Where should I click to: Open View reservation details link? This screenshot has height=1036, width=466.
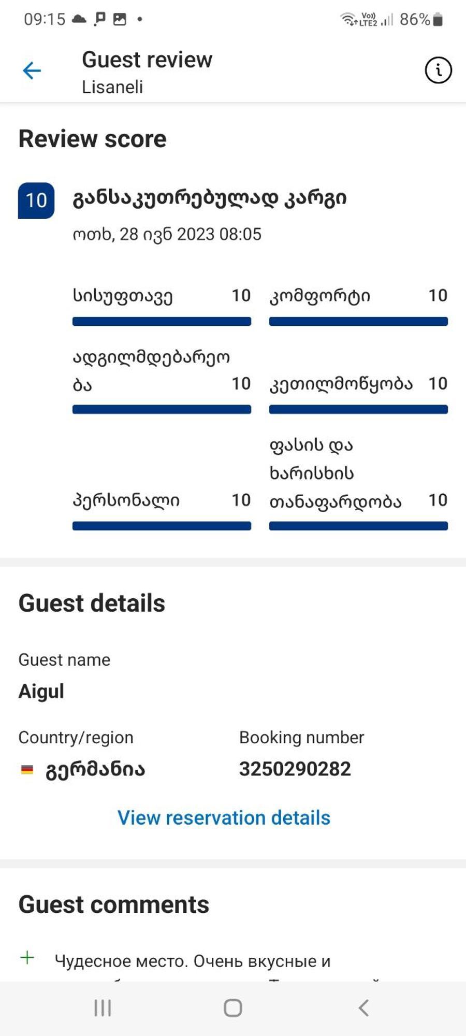(x=224, y=818)
